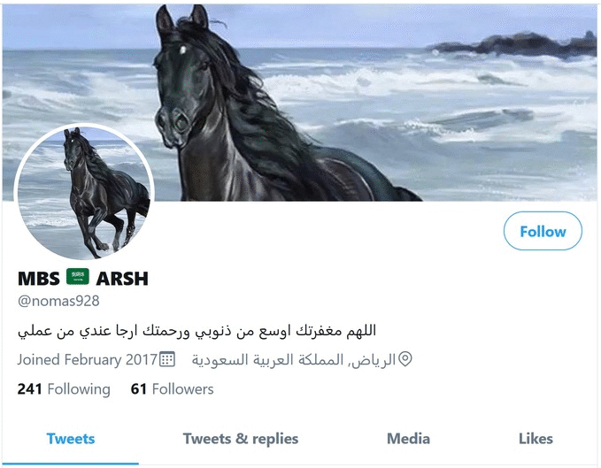This screenshot has width=601, height=468.
Task: Open the horse banner header image
Action: click(x=300, y=103)
